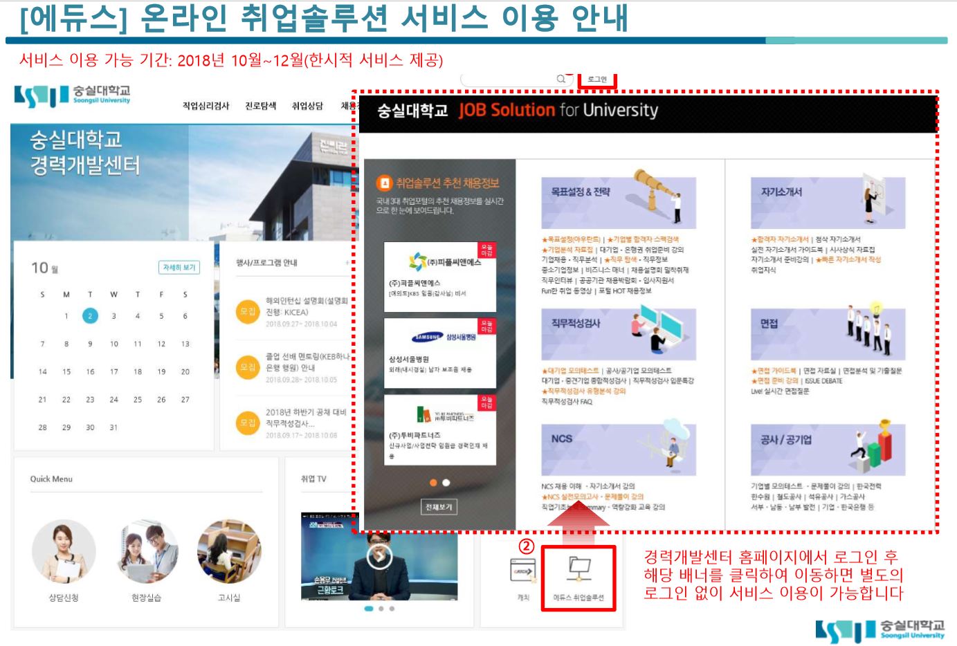Screen dimensions: 957x646
Task: Select first 취업 TV carousel dot
Action: click(x=369, y=609)
